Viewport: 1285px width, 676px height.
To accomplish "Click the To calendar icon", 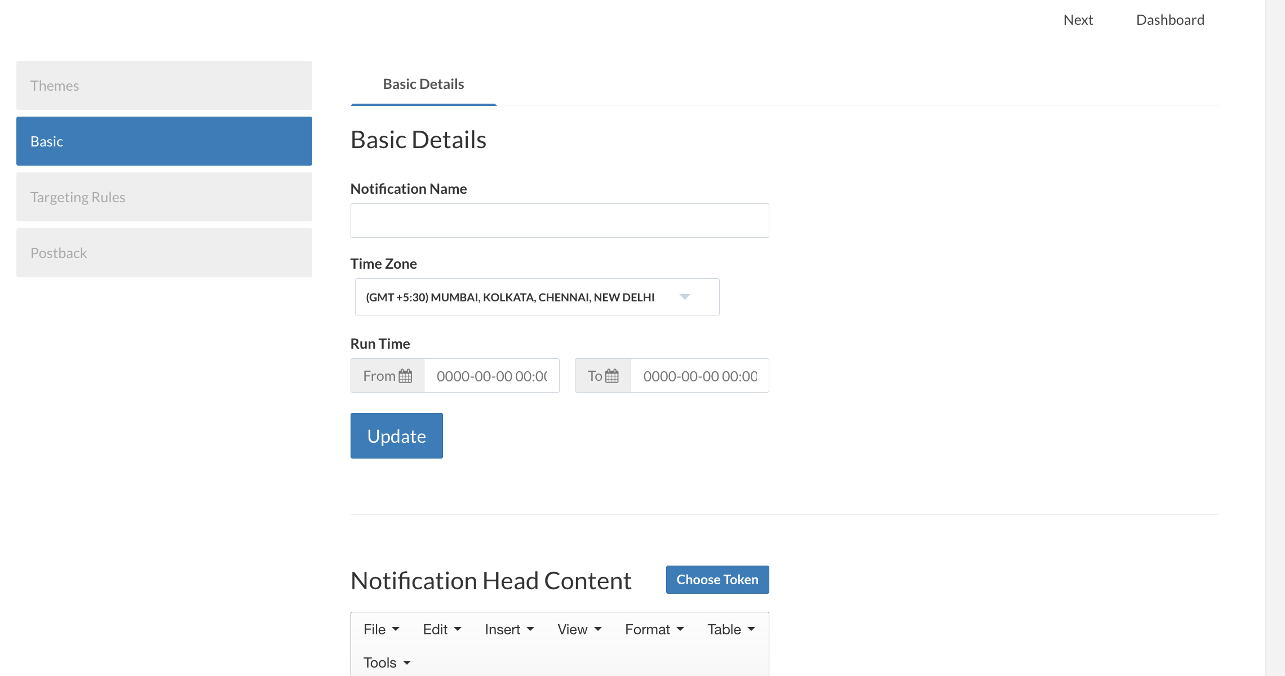I will point(612,376).
